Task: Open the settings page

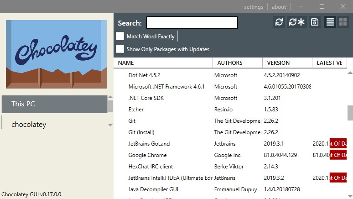Action: click(x=254, y=7)
